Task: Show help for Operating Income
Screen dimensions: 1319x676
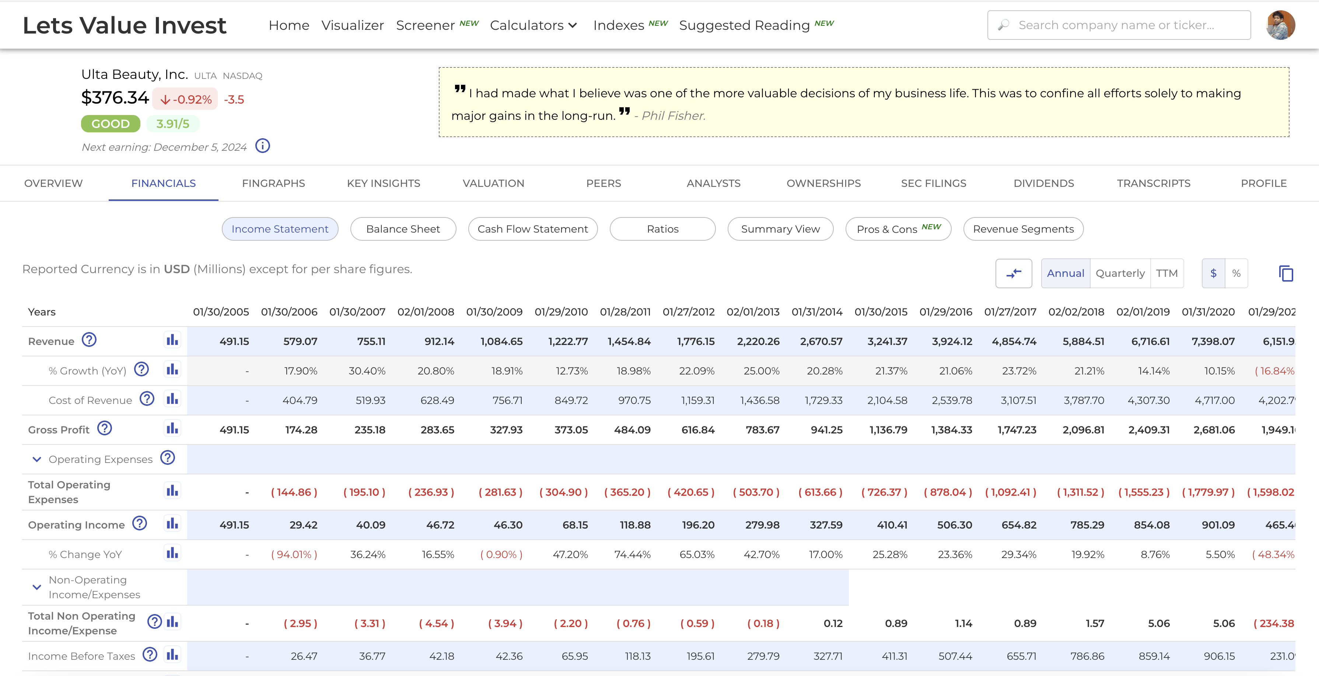Action: coord(139,523)
